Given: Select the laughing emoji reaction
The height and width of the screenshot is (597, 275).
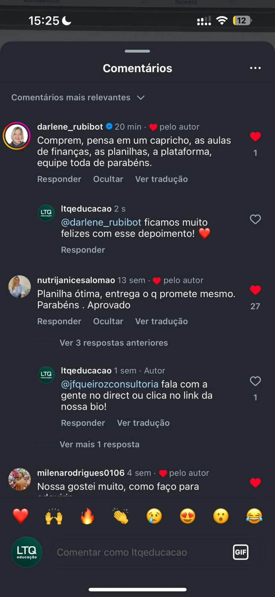Looking at the screenshot, I should point(254,516).
